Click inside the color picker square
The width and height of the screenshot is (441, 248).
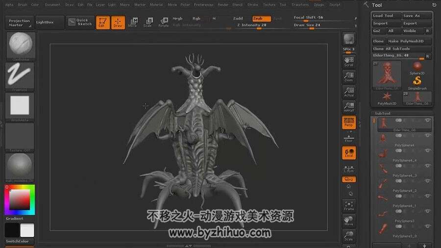(x=20, y=199)
